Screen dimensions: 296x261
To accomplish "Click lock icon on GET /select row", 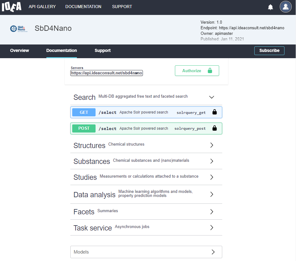I will [x=214, y=112].
